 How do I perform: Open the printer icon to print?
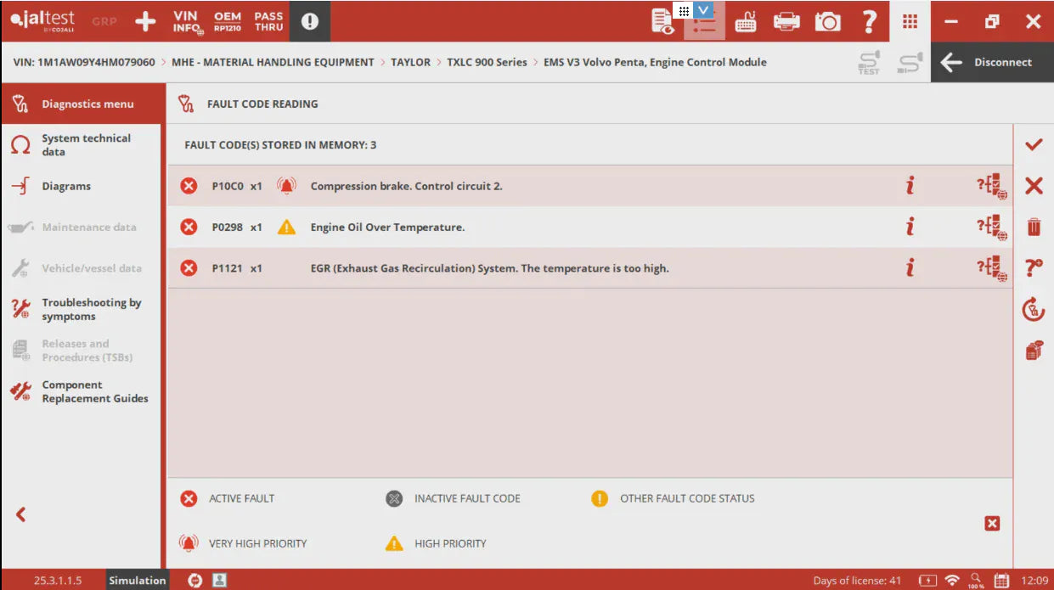tap(786, 22)
